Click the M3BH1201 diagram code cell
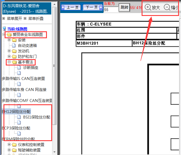Image resolution: width=181 pixels, height=155 pixels. pos(104,43)
